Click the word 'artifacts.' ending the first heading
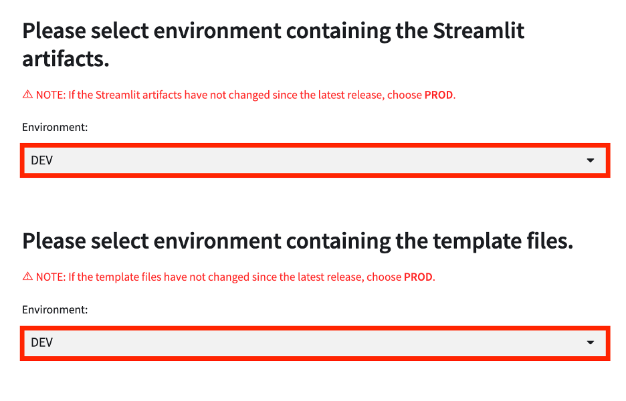Image resolution: width=626 pixels, height=401 pixels. pos(66,59)
